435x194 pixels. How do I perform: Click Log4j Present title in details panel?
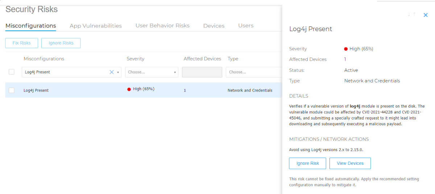(311, 29)
